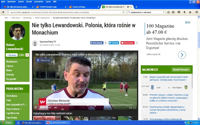Open the downloads arrow icon
200x125 pixels.
point(184,12)
